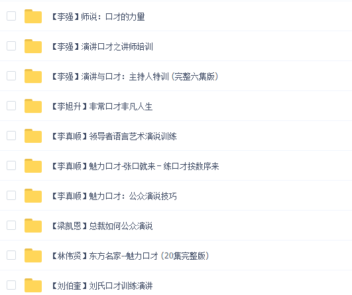Click folder icon for 刘氏口才训练演讲

33,285
